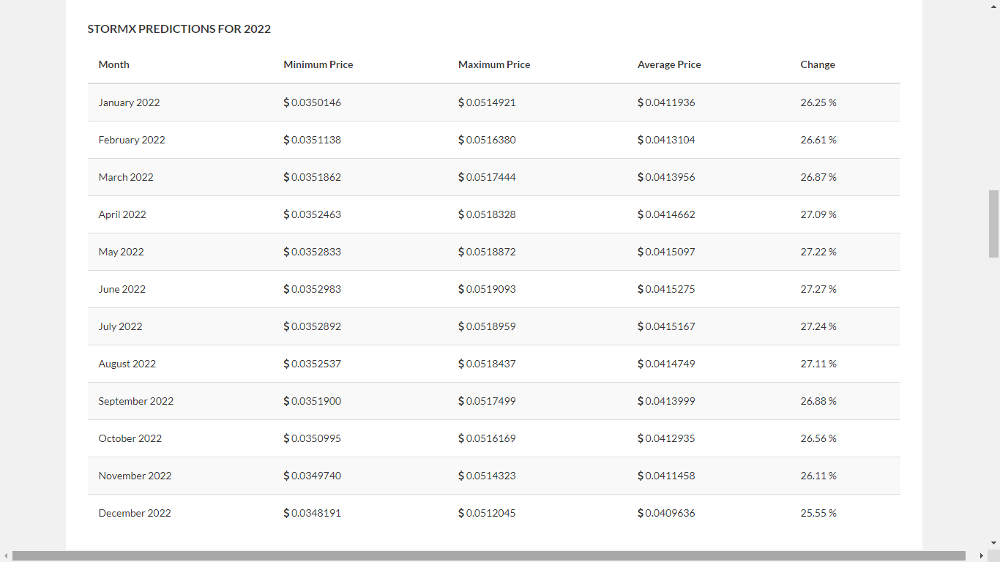Click the 26.61 % change value
Image resolution: width=1000 pixels, height=562 pixels.
pos(818,140)
